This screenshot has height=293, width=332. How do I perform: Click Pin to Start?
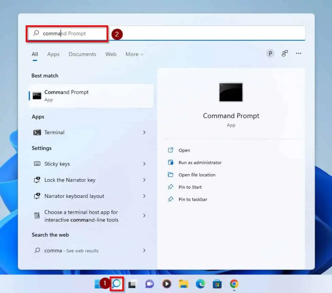190,187
